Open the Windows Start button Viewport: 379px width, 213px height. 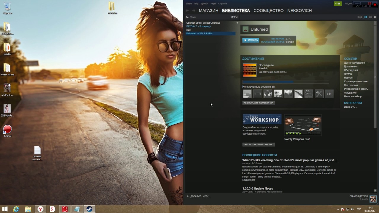5,209
